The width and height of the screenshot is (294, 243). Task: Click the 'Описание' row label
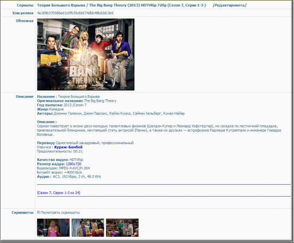24,96
